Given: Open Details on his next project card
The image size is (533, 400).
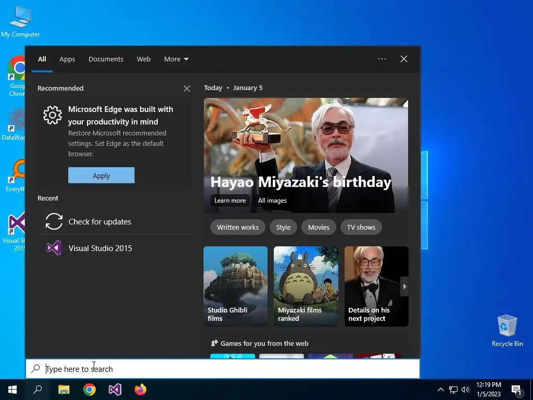Looking at the screenshot, I should [x=376, y=286].
